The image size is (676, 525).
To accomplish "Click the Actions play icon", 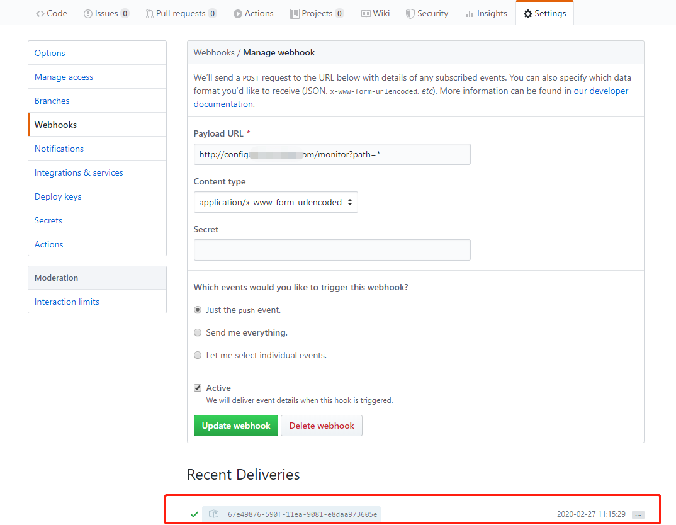I will [x=237, y=14].
